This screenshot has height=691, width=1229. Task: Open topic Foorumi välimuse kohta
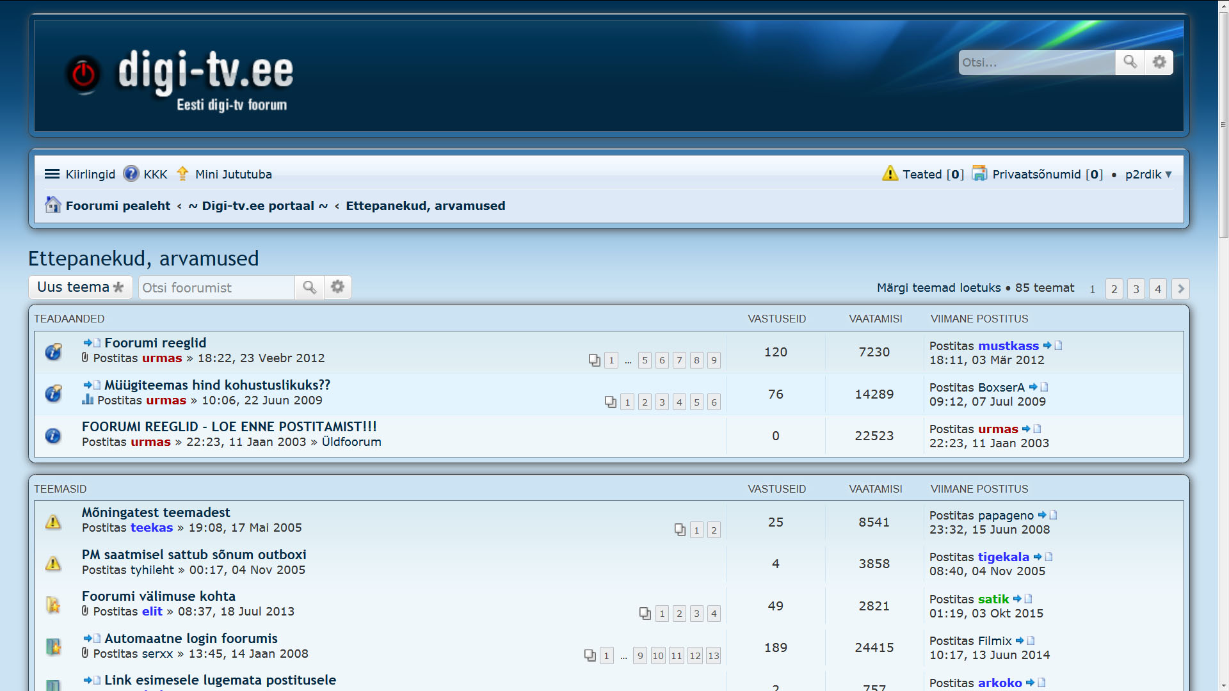coord(158,596)
